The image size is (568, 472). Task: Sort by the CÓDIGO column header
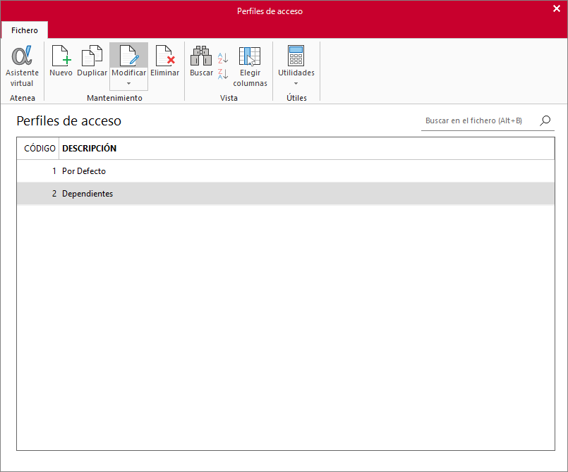[40, 148]
